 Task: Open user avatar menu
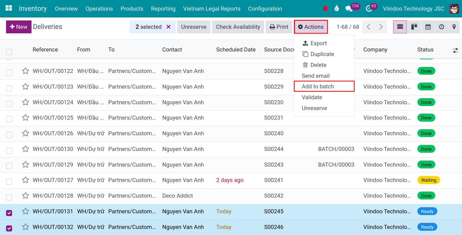point(454,9)
